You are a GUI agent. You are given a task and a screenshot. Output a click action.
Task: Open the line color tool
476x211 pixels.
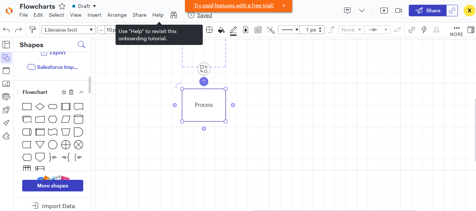[233, 30]
